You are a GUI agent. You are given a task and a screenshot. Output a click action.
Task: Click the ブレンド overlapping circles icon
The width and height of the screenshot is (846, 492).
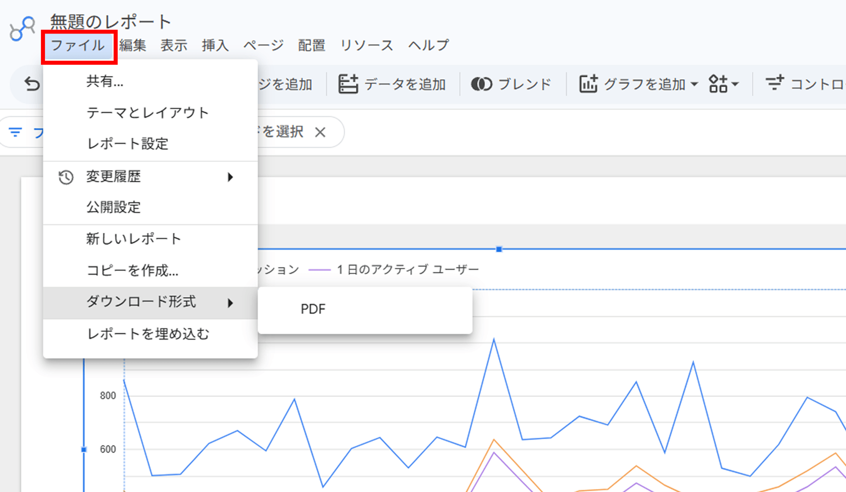pos(481,84)
